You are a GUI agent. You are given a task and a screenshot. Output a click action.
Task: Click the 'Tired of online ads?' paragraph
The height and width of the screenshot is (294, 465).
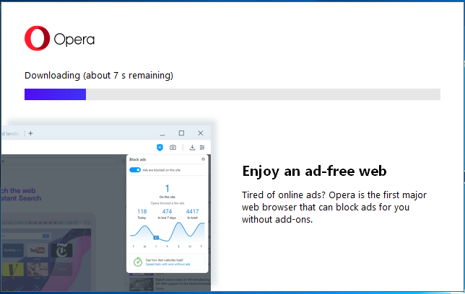coord(334,207)
